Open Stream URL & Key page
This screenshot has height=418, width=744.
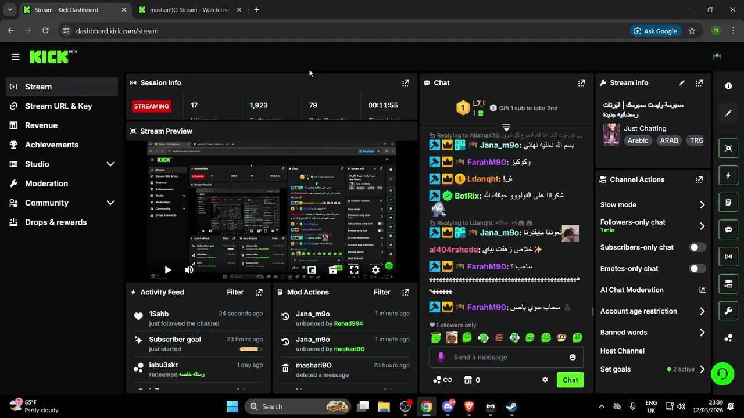coord(62,106)
